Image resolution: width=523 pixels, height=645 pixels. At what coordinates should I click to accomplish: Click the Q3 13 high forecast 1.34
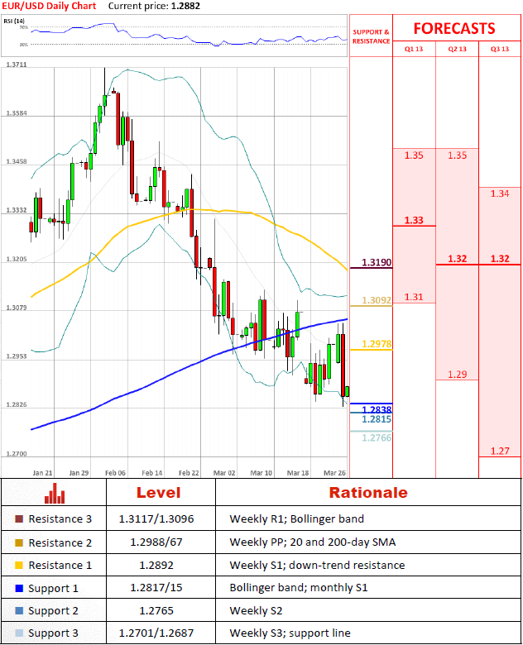(500, 193)
